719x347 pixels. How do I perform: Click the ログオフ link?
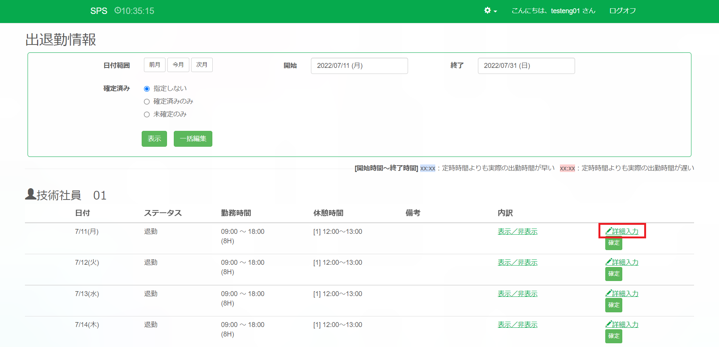coord(622,11)
